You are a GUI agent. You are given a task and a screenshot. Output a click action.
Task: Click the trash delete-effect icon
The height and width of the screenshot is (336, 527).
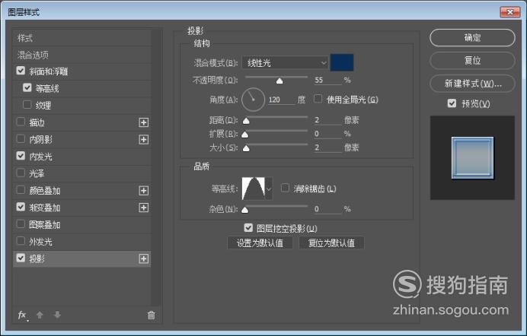coord(152,315)
